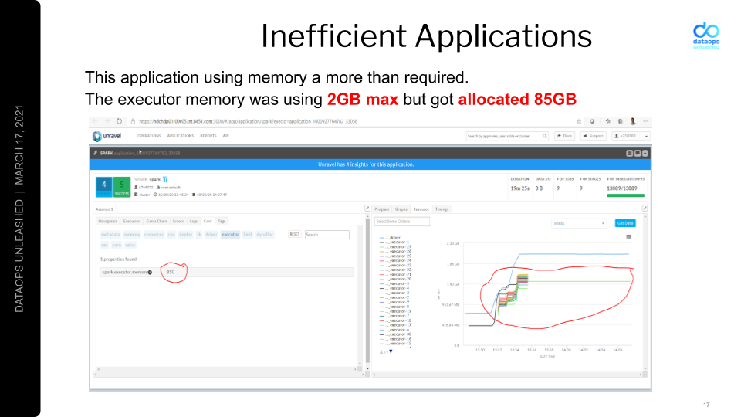This screenshot has width=741, height=417.
Task: Open the Support link button
Action: click(593, 136)
